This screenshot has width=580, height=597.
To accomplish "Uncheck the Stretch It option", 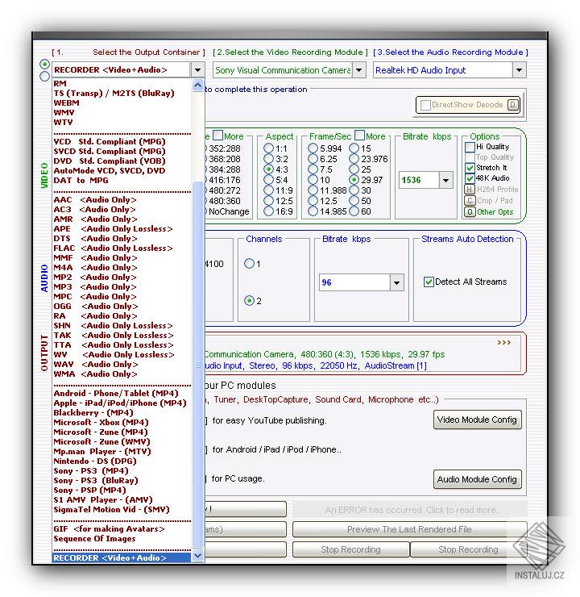I will click(470, 168).
